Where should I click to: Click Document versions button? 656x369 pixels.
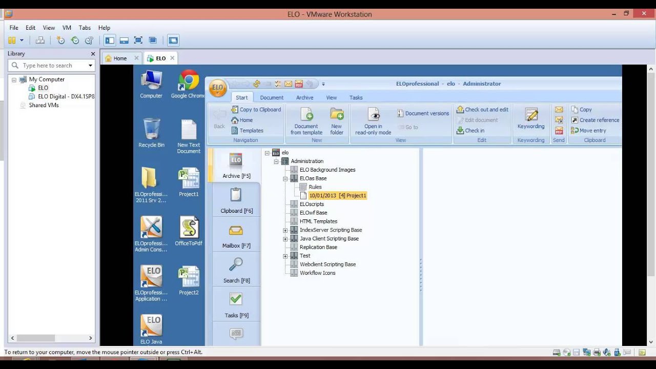point(423,113)
